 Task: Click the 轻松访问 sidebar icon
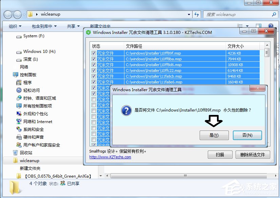pos(20,90)
